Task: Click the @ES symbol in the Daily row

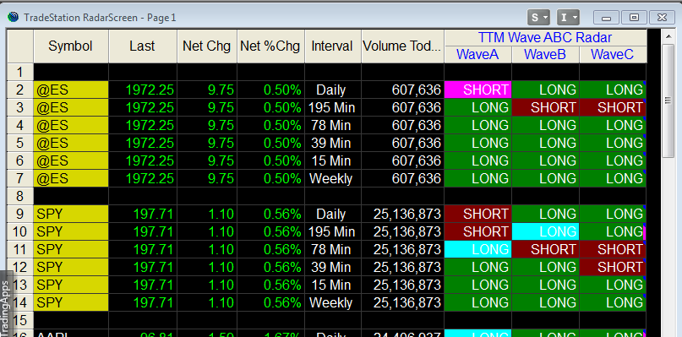Action: pyautogui.click(x=70, y=90)
